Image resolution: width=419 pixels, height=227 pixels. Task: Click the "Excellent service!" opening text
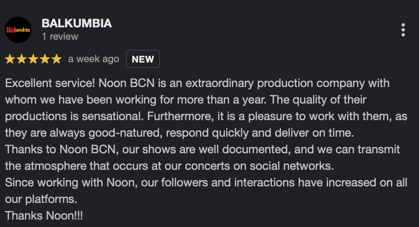[x=50, y=83]
